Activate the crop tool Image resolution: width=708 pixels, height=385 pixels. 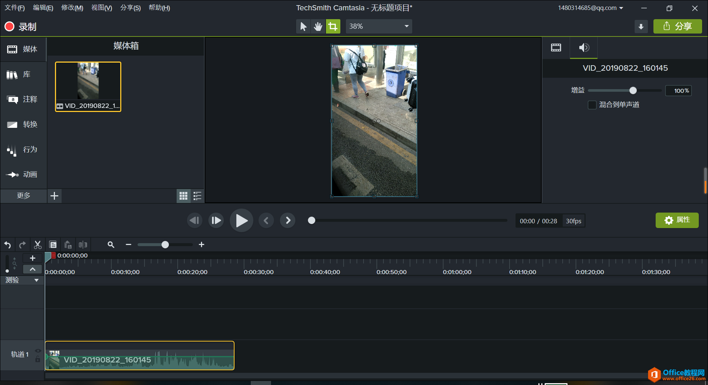tap(333, 27)
